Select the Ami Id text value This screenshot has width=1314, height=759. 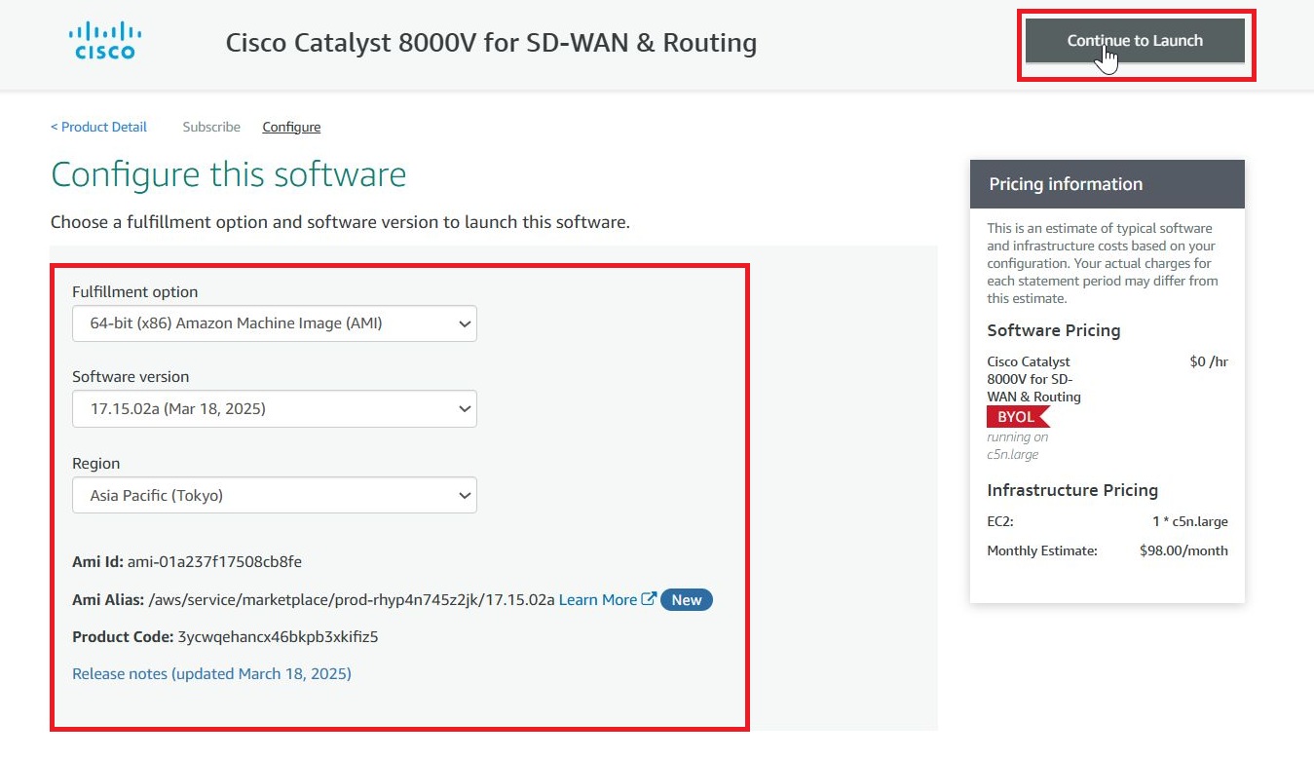[212, 561]
